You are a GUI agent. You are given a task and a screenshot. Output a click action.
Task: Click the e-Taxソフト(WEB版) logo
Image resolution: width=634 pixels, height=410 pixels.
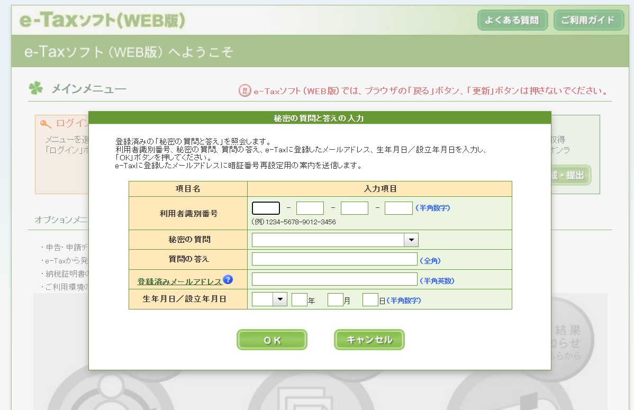pos(102,20)
